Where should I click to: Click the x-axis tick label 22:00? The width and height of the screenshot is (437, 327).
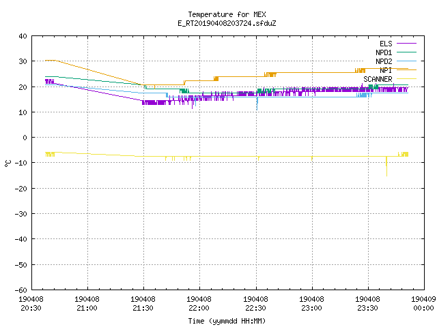[199, 308]
